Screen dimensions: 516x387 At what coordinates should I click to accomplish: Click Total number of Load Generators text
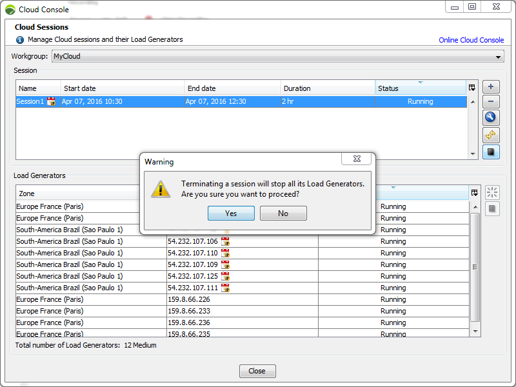pos(86,345)
